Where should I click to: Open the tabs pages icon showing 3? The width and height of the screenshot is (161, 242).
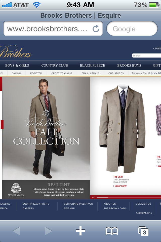[143, 231]
